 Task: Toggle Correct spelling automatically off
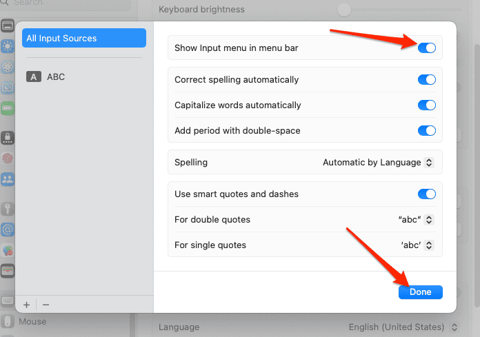tap(427, 79)
